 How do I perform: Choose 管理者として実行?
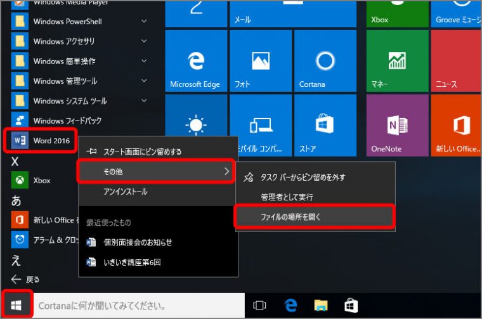click(315, 197)
